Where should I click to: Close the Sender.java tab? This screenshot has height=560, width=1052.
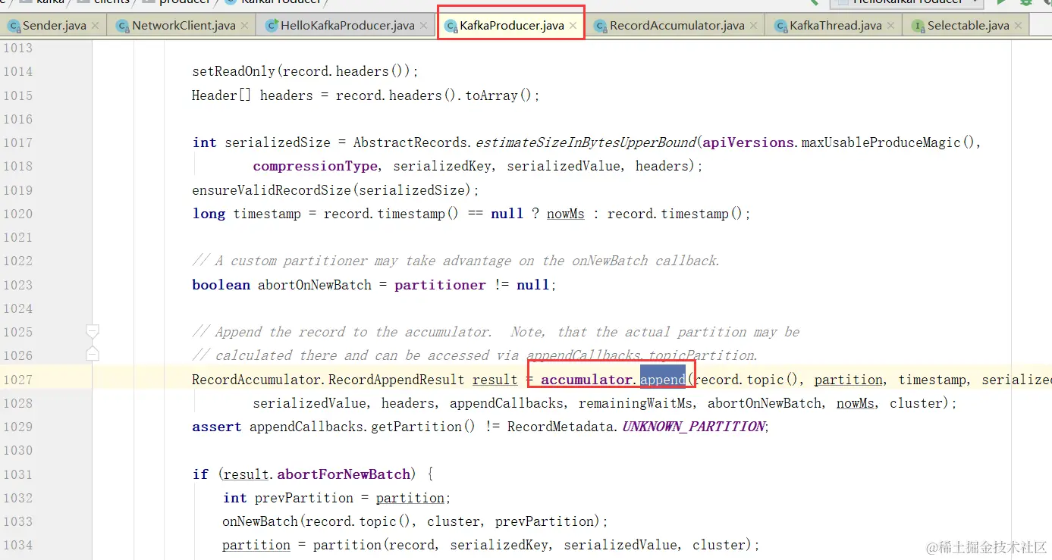[95, 26]
